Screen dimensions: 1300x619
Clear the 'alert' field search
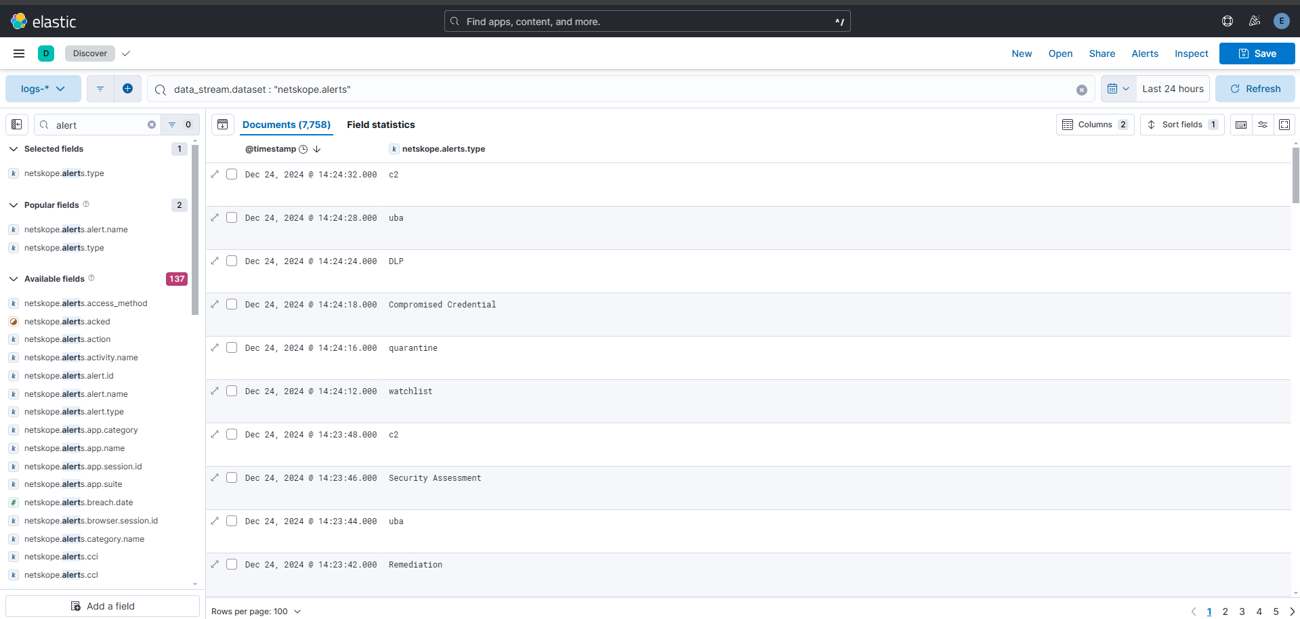152,125
